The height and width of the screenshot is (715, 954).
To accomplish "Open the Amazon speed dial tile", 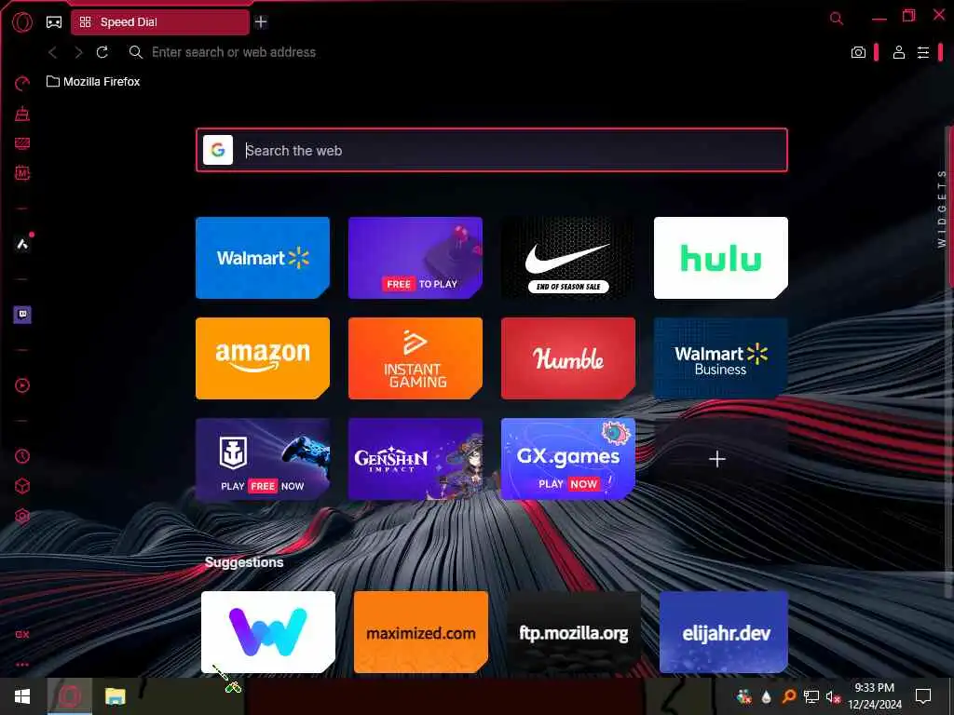I will (262, 358).
